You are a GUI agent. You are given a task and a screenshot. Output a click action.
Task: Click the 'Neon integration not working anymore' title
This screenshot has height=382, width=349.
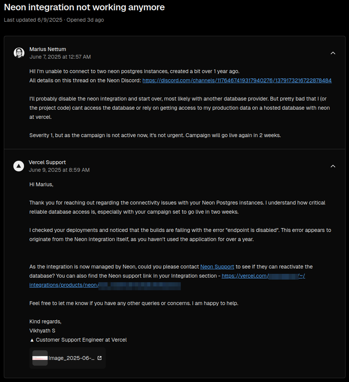[84, 7]
